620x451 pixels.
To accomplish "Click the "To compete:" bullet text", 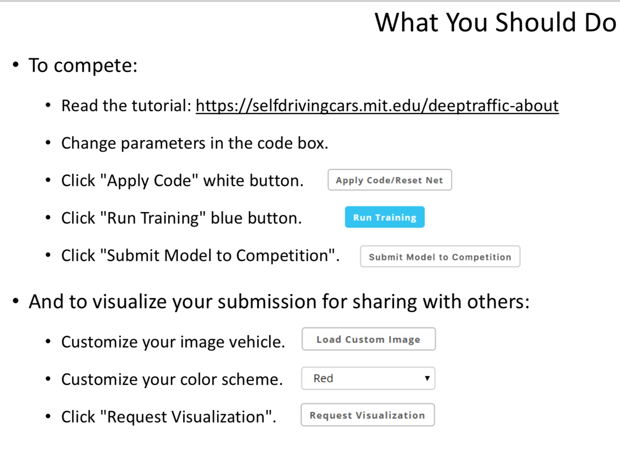I will coord(83,66).
